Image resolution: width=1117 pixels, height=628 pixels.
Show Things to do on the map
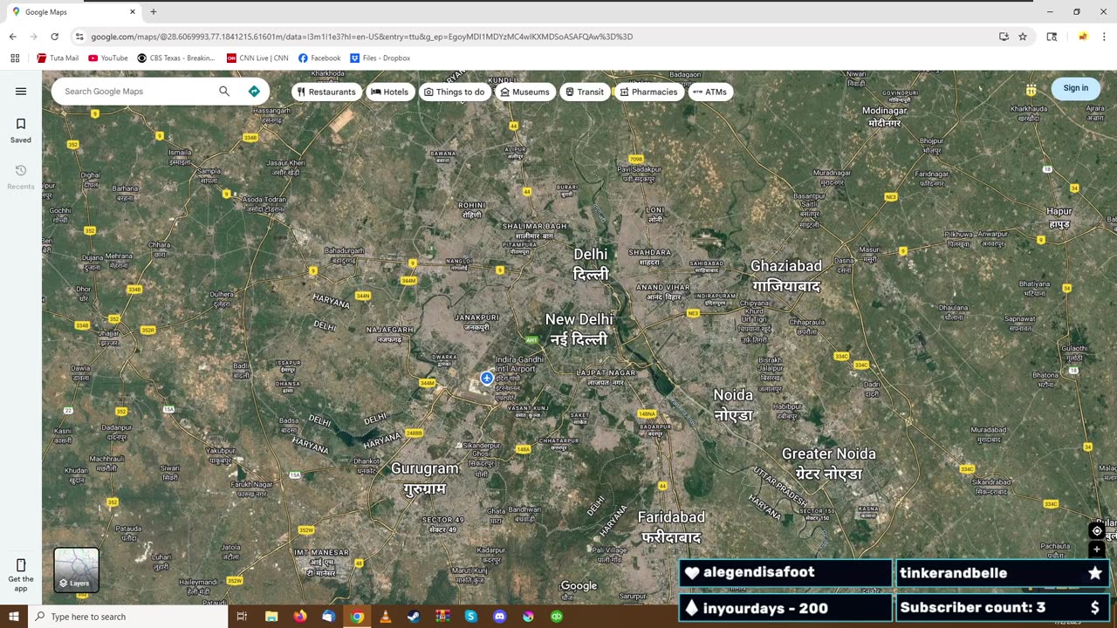(454, 92)
